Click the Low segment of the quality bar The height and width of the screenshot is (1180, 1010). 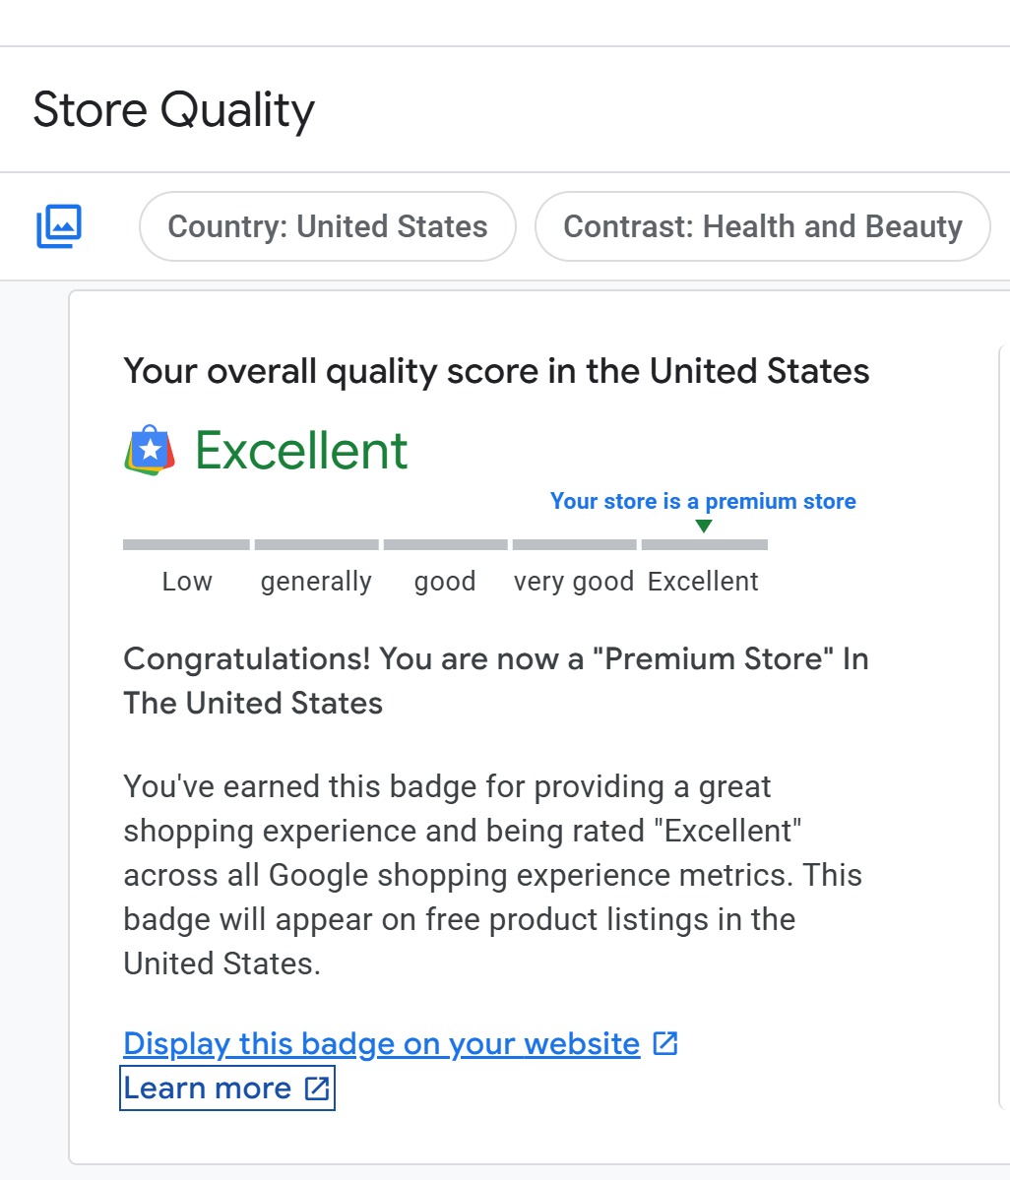coord(186,544)
